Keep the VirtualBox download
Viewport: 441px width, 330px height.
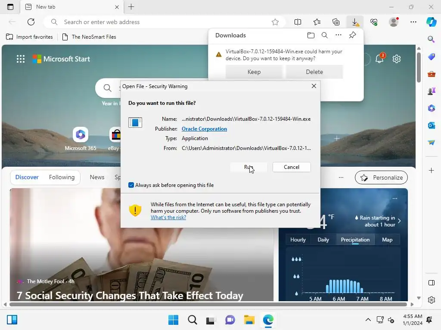(254, 72)
